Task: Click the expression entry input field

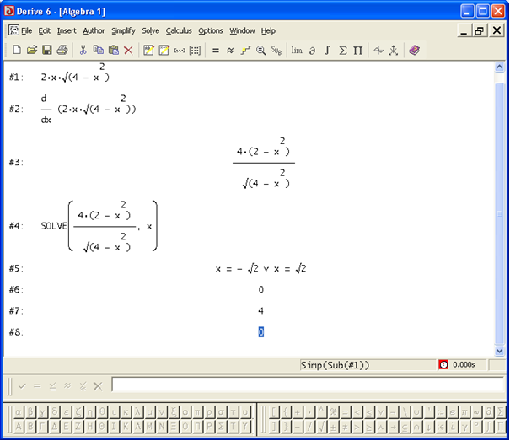Action: coord(303,385)
